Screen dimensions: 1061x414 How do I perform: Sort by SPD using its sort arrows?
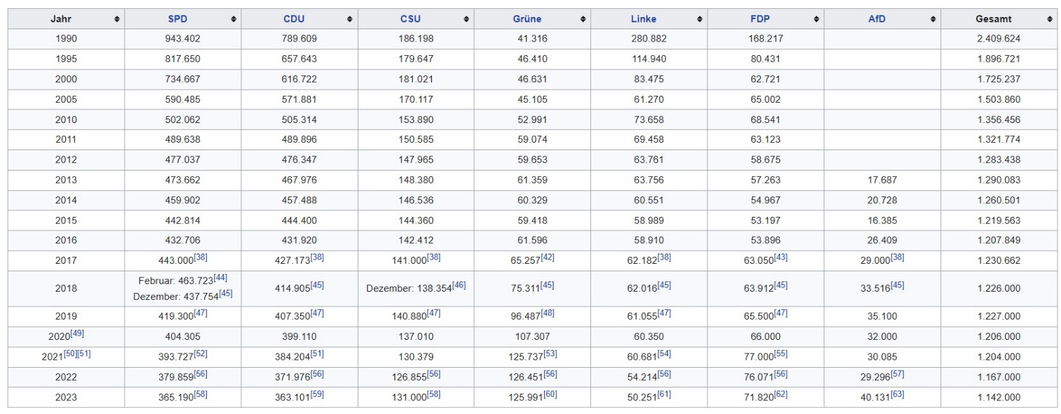234,19
